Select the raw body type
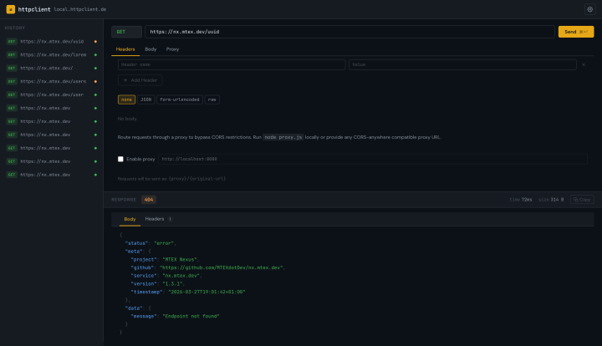The height and width of the screenshot is (346, 602). tap(212, 99)
